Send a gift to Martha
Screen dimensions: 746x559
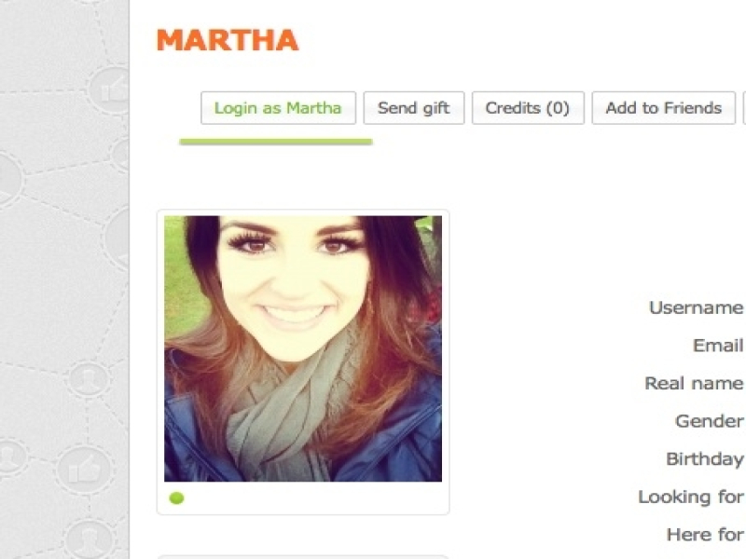[x=414, y=108]
